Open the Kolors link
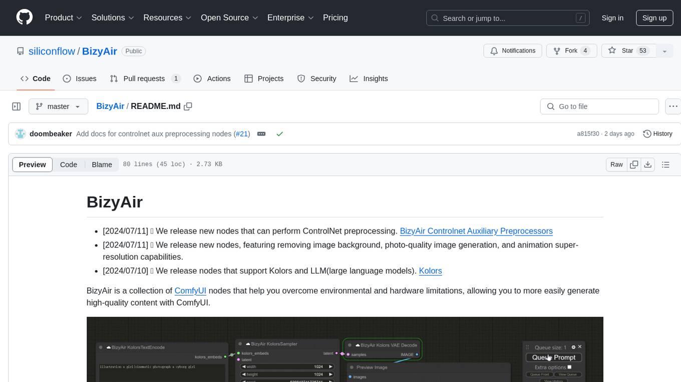Screen dimensions: 681x382 430,271
